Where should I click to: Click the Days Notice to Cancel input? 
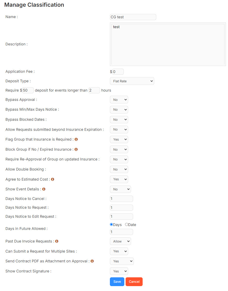click(121, 199)
